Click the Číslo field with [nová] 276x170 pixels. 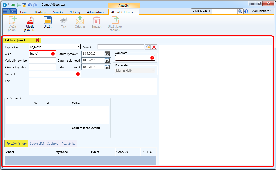click(42, 54)
